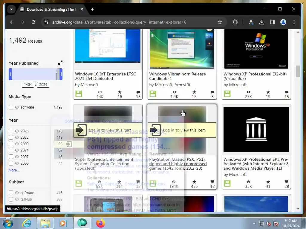306x229 pixels.
Task: Open Windows 10 IoT Enterprise LTSC title
Action: click(x=105, y=76)
